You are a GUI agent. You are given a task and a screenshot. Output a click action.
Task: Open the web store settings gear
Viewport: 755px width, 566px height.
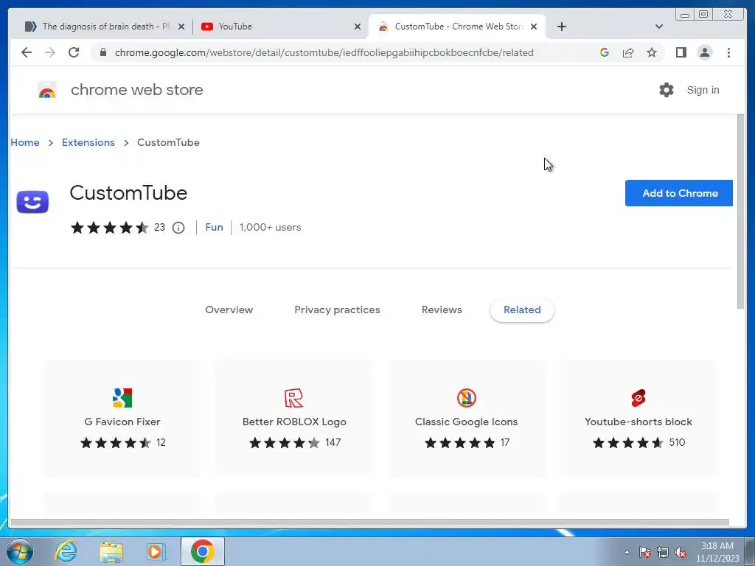[666, 90]
